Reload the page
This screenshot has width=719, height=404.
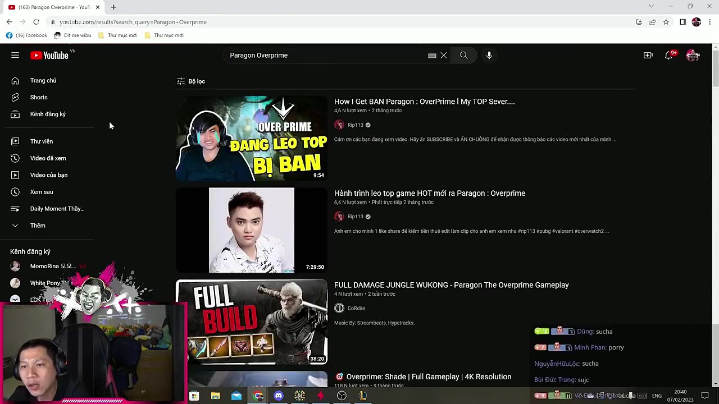[x=36, y=22]
